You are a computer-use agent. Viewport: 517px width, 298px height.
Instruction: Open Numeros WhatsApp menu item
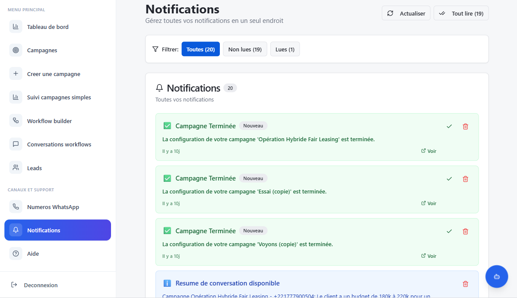pyautogui.click(x=58, y=207)
